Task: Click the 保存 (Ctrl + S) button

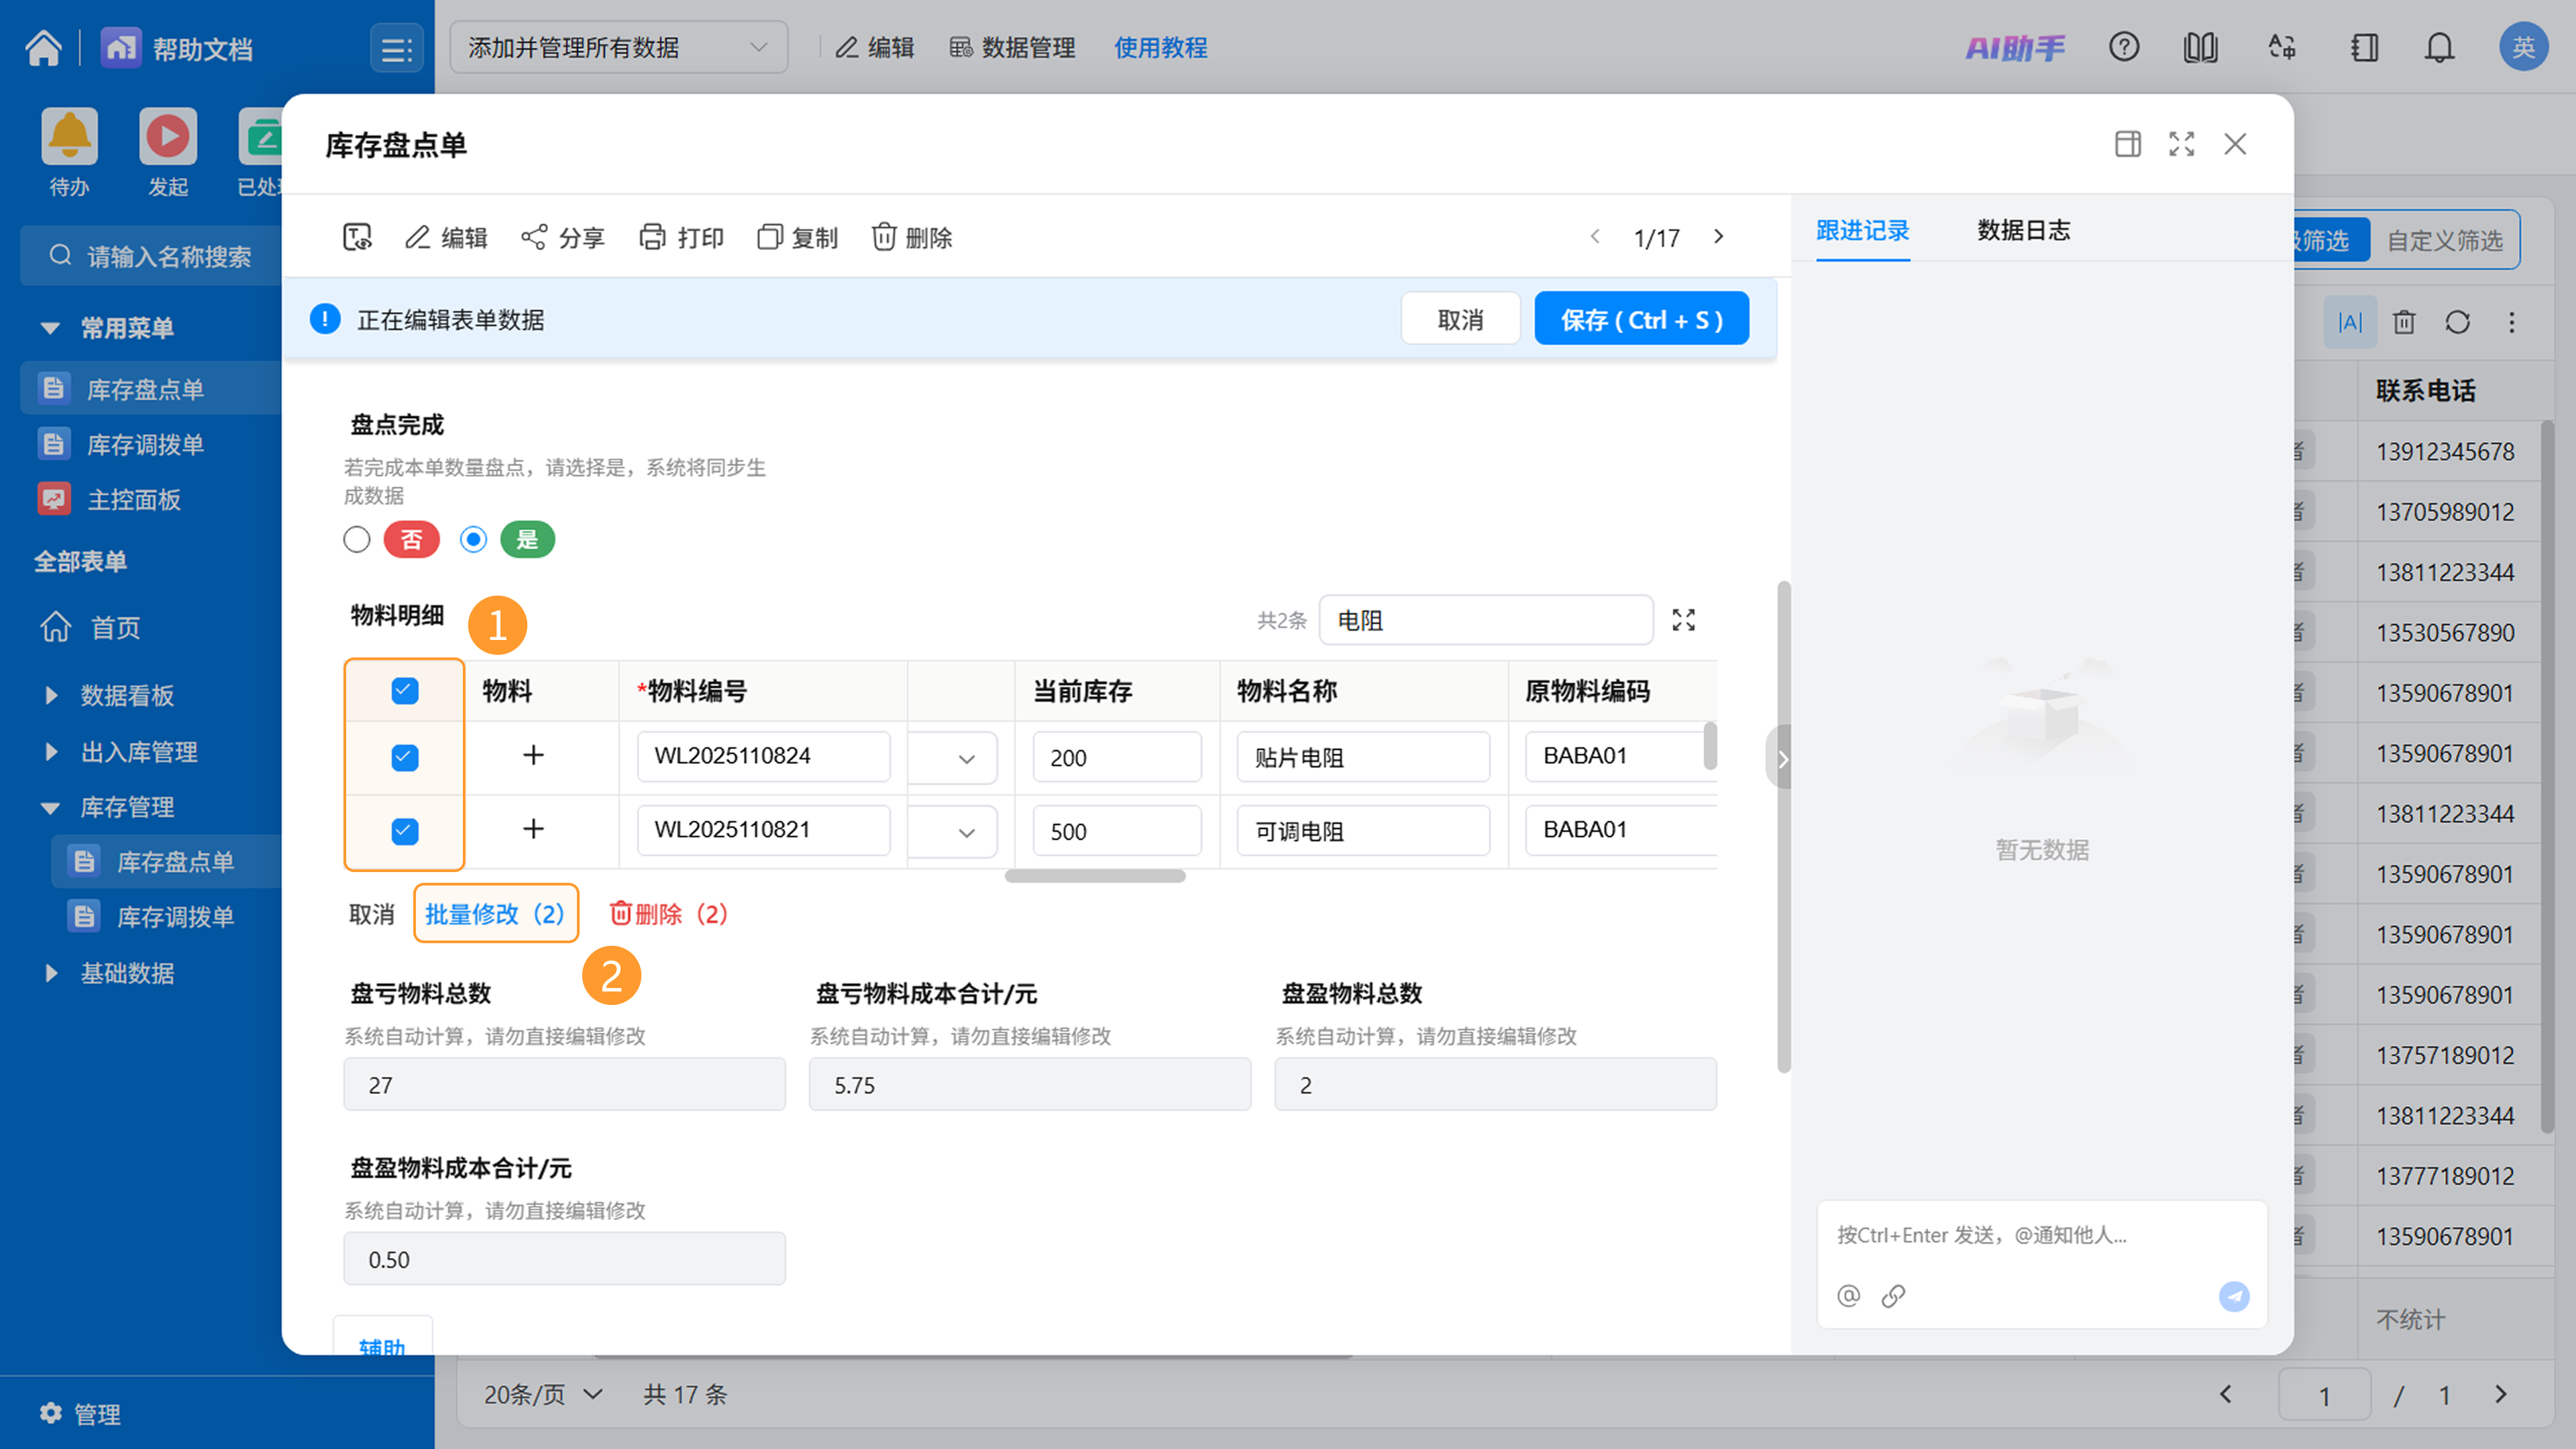Action: (x=1641, y=319)
